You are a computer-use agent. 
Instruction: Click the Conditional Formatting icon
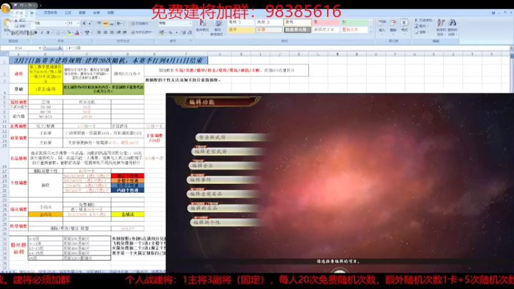point(202,23)
